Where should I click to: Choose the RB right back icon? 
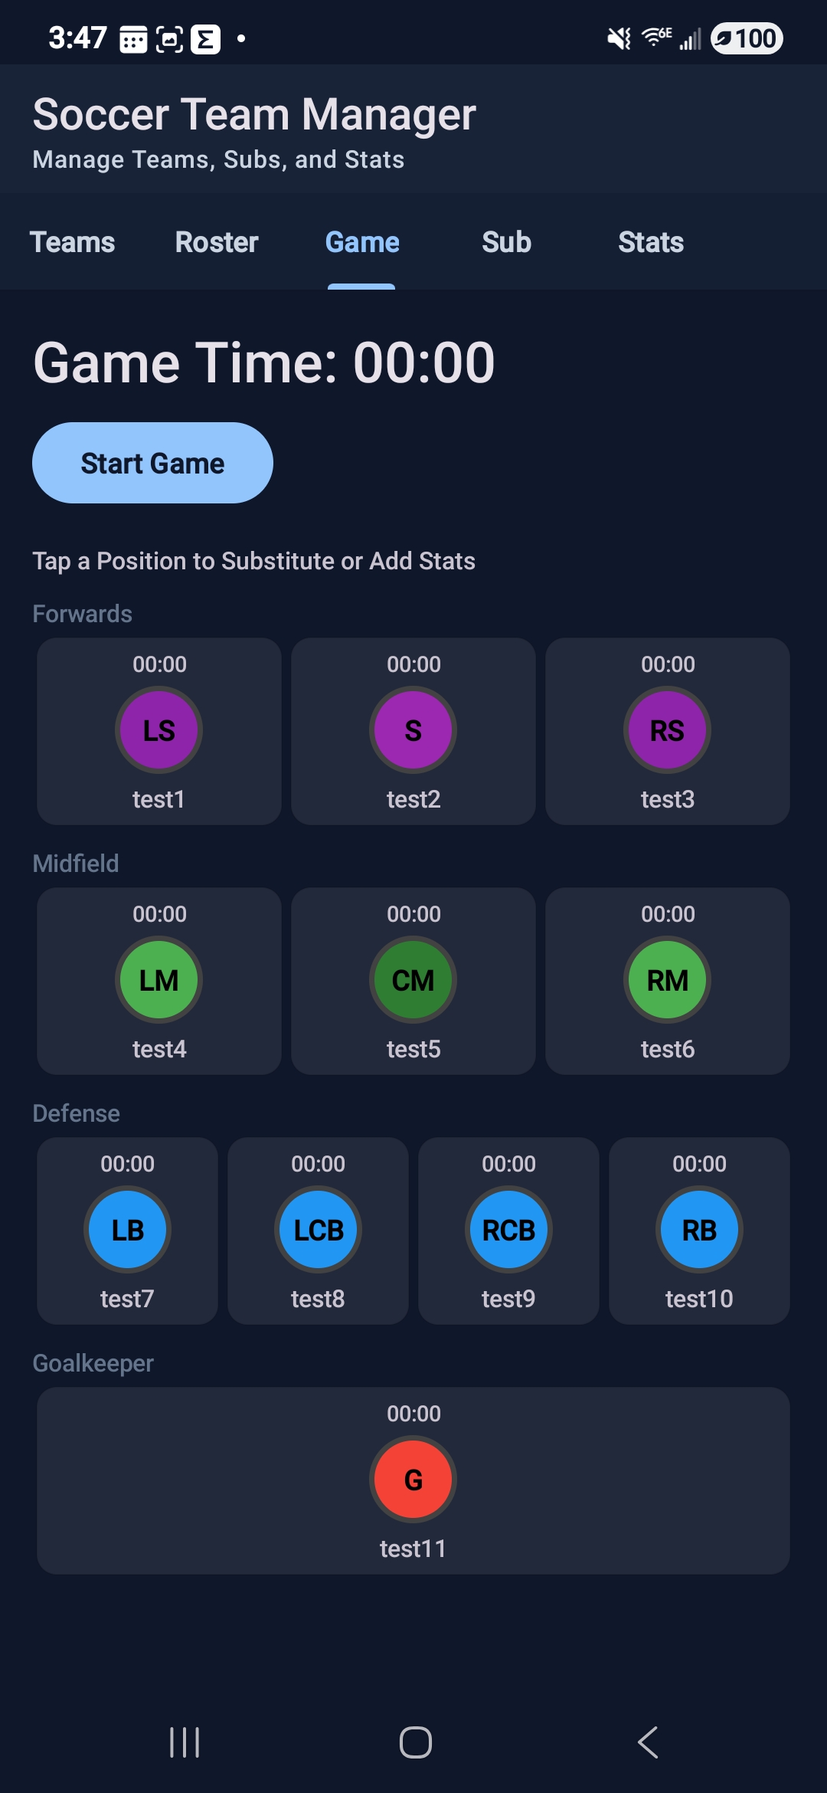pos(699,1230)
